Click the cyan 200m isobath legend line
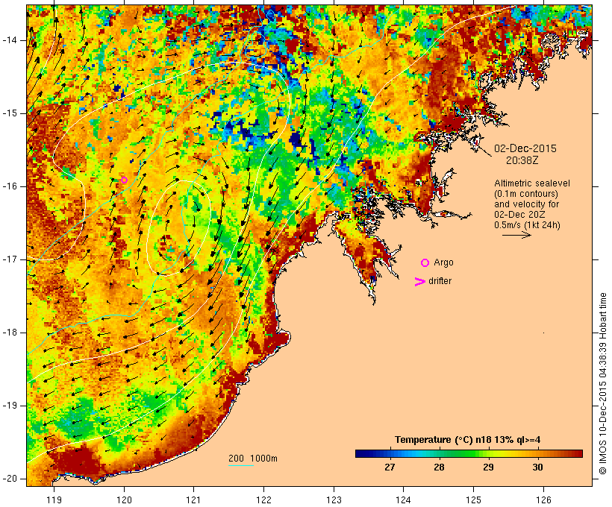The height and width of the screenshot is (507, 612). click(241, 465)
